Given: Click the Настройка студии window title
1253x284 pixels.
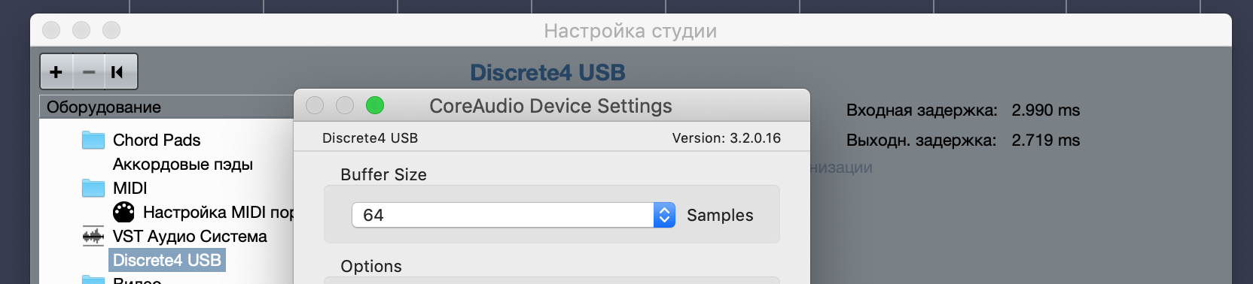Looking at the screenshot, I should coord(630,31).
